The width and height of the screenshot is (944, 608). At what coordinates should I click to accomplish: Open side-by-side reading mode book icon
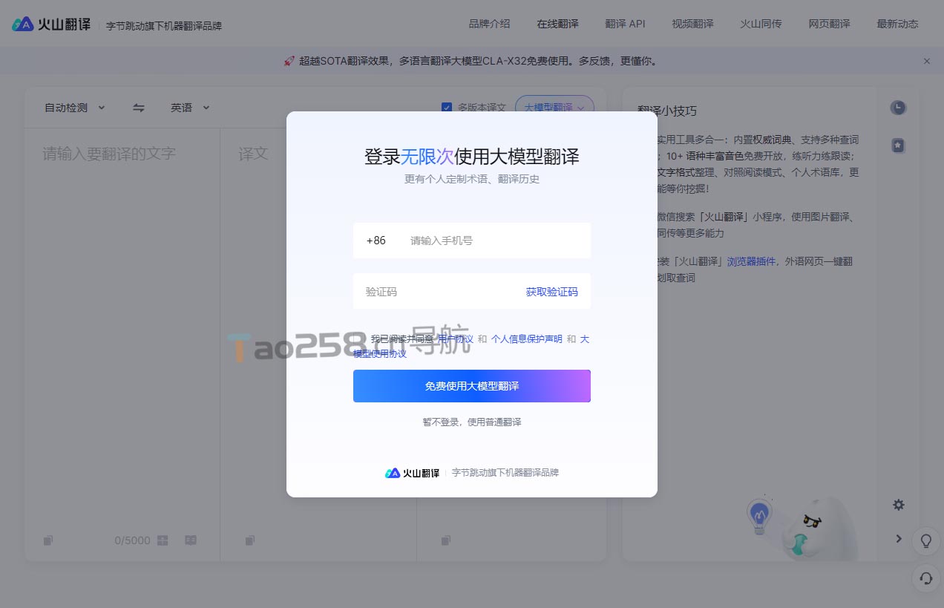click(191, 540)
